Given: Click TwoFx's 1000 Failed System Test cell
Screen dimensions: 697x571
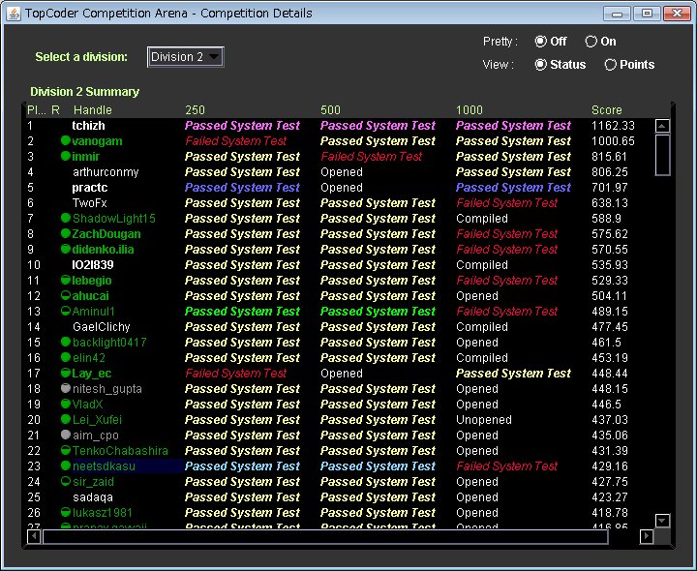Looking at the screenshot, I should 506,203.
